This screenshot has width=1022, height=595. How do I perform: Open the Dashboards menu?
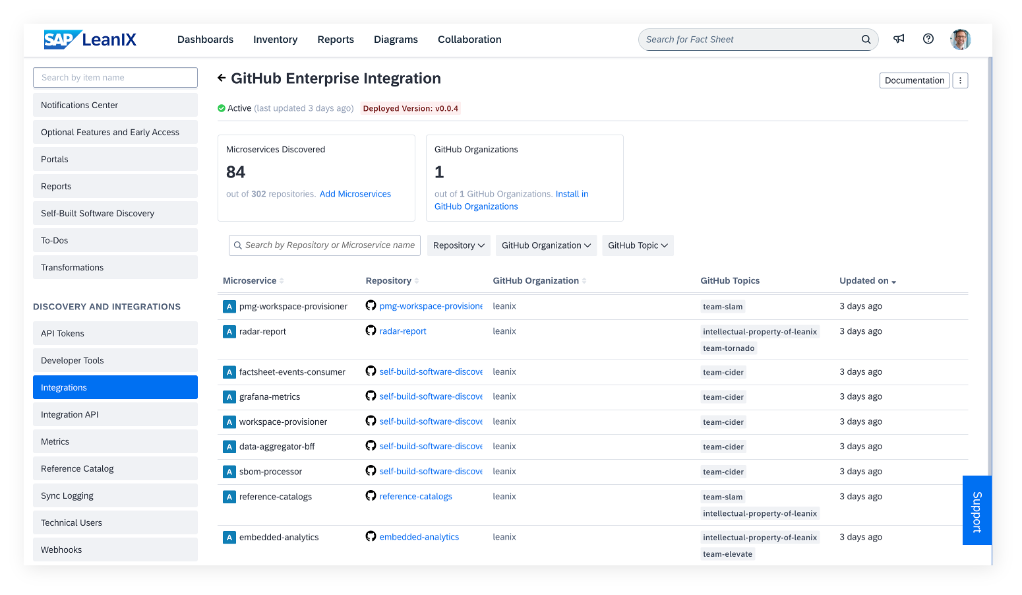[x=205, y=40]
